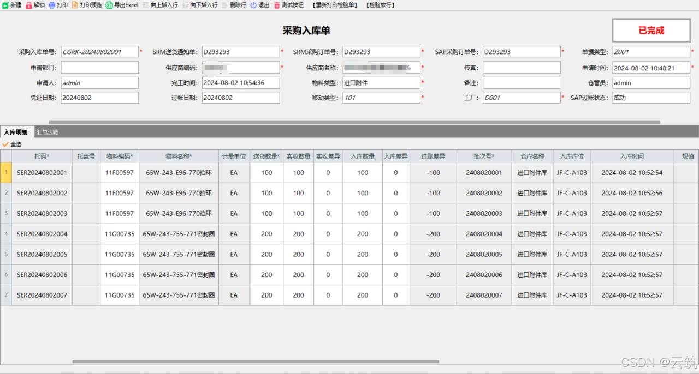This screenshot has height=374, width=699.
Task: Click the 【检验放行】 button
Action: (380, 5)
